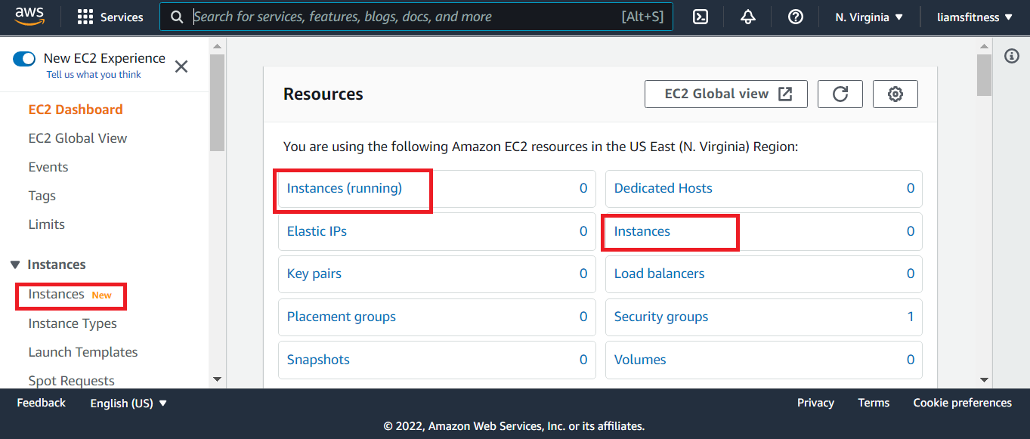Viewport: 1030px width, 439px height.
Task: Open the liamsfitness account dropdown
Action: pyautogui.click(x=975, y=17)
